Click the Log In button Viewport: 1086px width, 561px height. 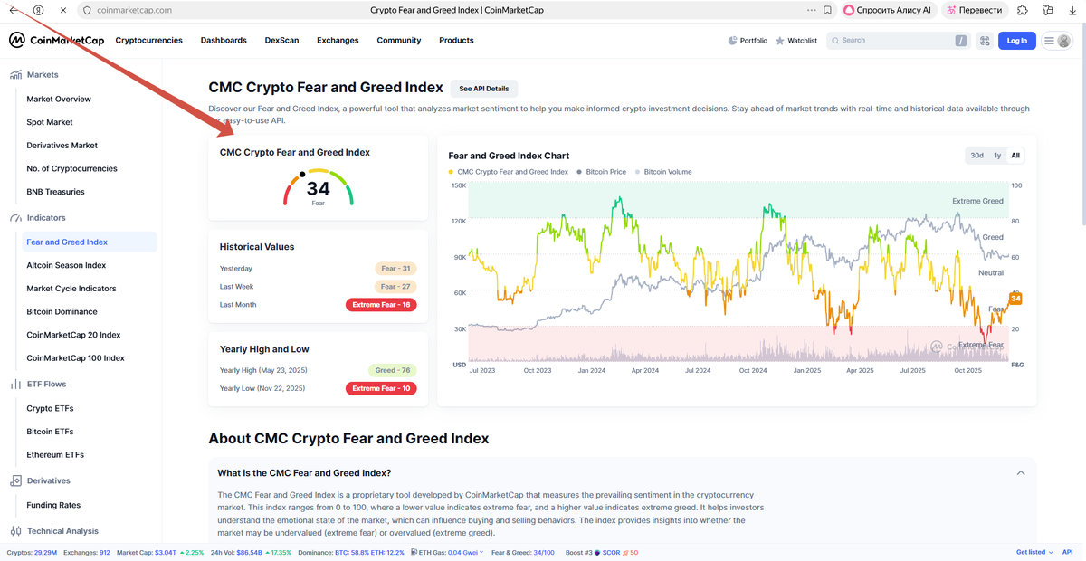(1016, 41)
